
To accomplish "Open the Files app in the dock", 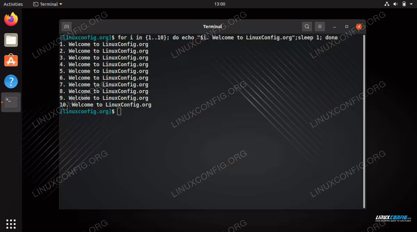I will [x=11, y=40].
